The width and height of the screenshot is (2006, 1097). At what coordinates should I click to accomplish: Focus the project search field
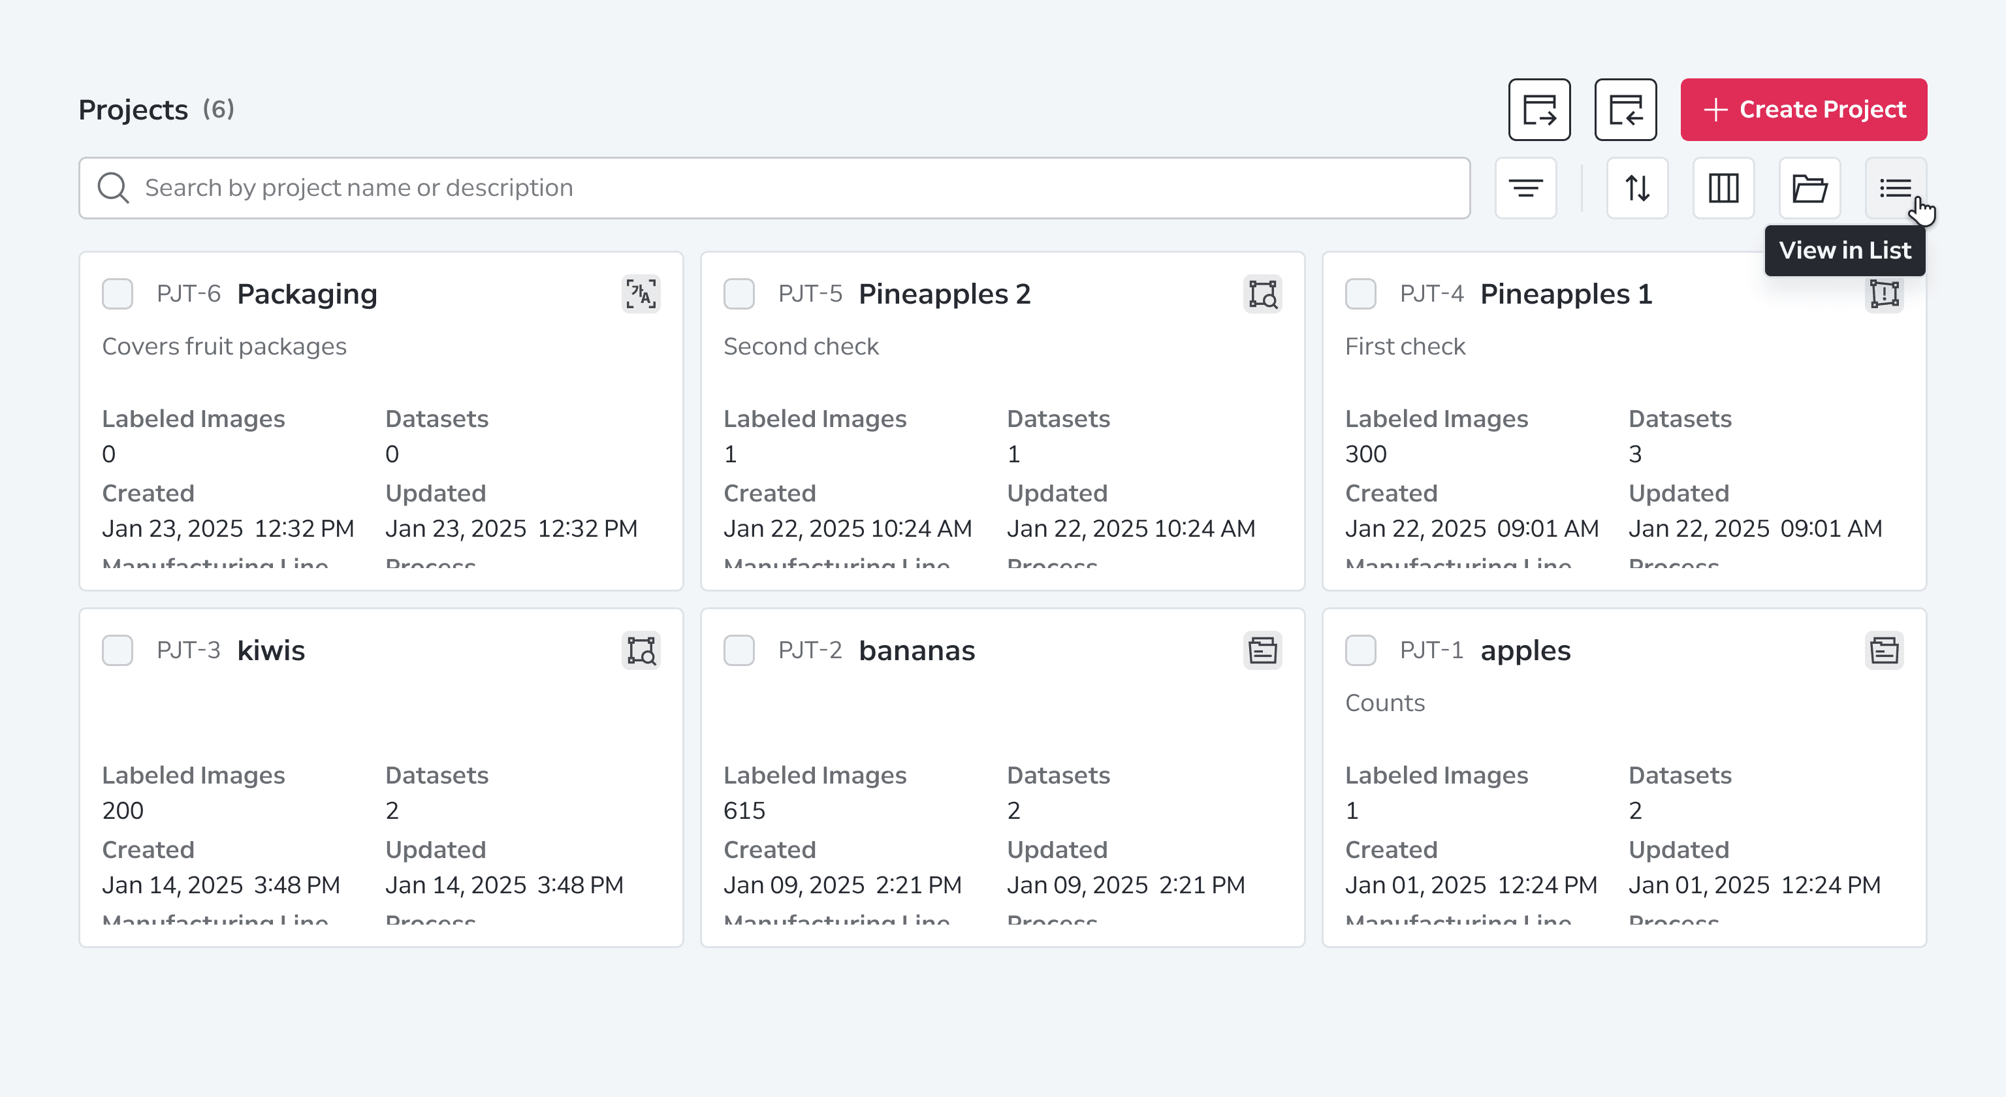click(774, 189)
